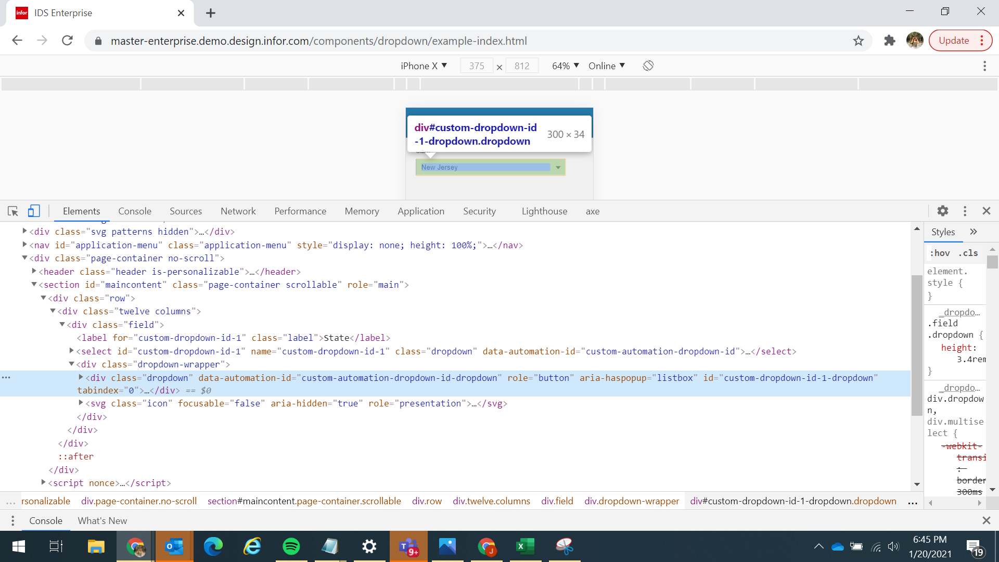This screenshot has height=562, width=999.
Task: Reload the page
Action: tap(67, 41)
